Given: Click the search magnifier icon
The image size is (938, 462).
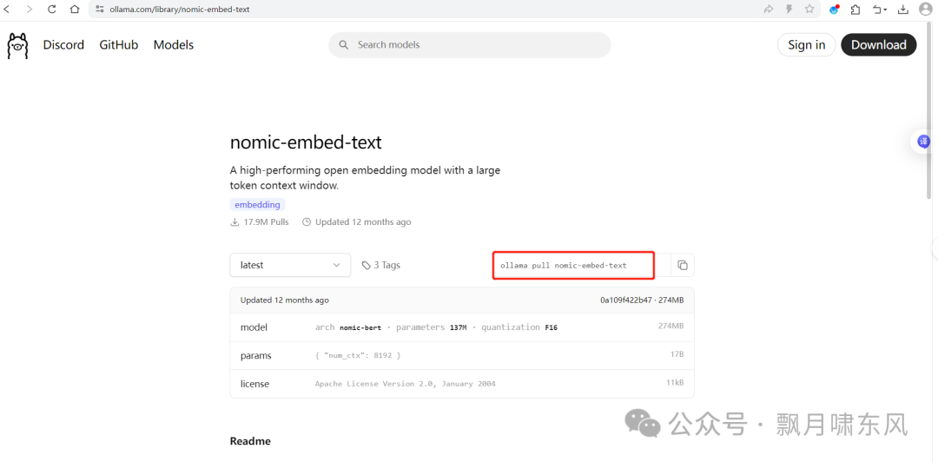Looking at the screenshot, I should (x=343, y=45).
